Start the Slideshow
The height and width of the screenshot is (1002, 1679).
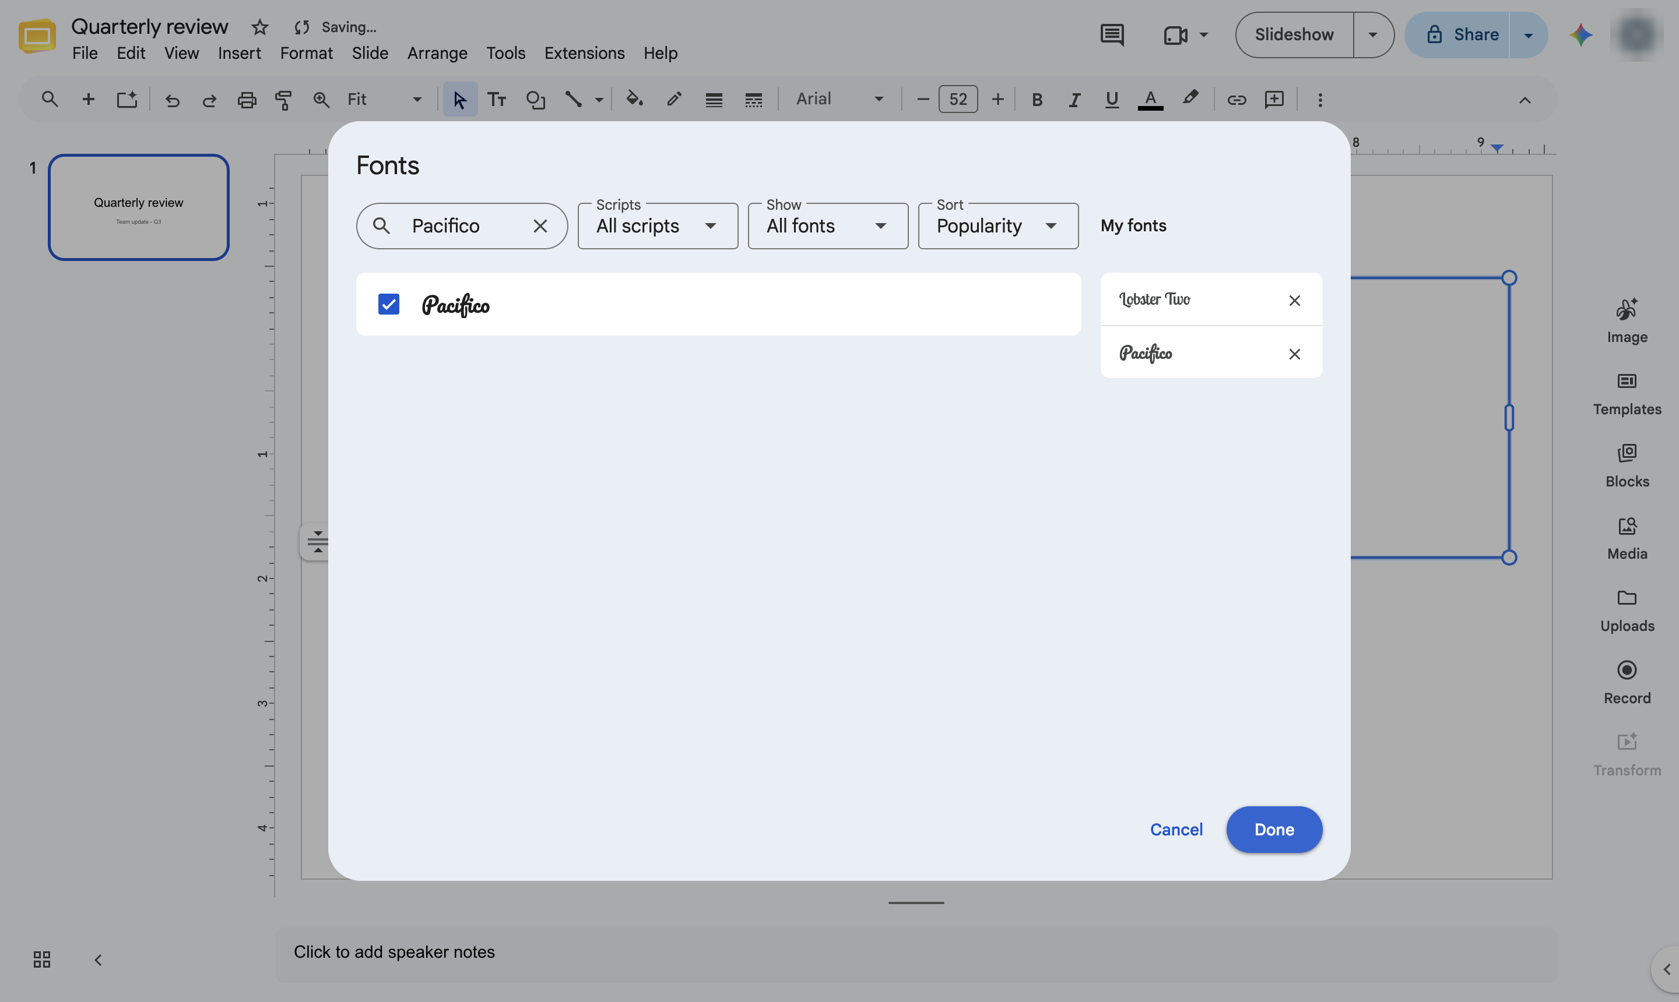click(x=1294, y=34)
